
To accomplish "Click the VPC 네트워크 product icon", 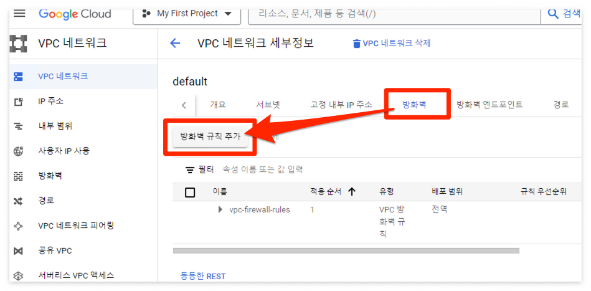I will pyautogui.click(x=18, y=43).
